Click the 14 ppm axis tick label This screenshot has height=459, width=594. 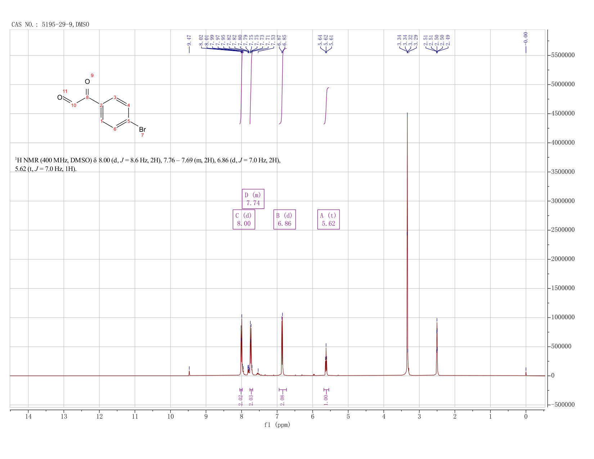(x=28, y=417)
